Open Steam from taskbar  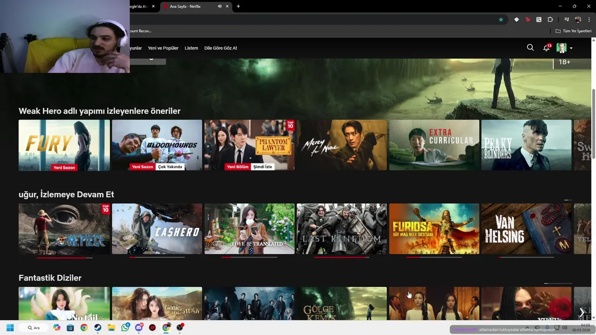[98, 328]
